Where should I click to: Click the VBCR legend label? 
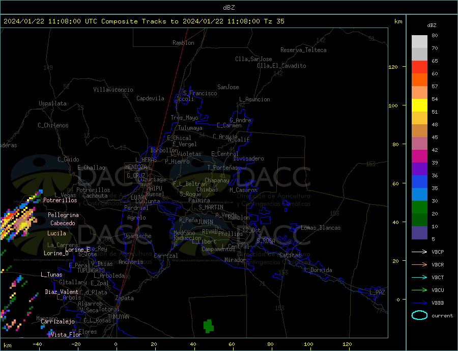pos(438,265)
